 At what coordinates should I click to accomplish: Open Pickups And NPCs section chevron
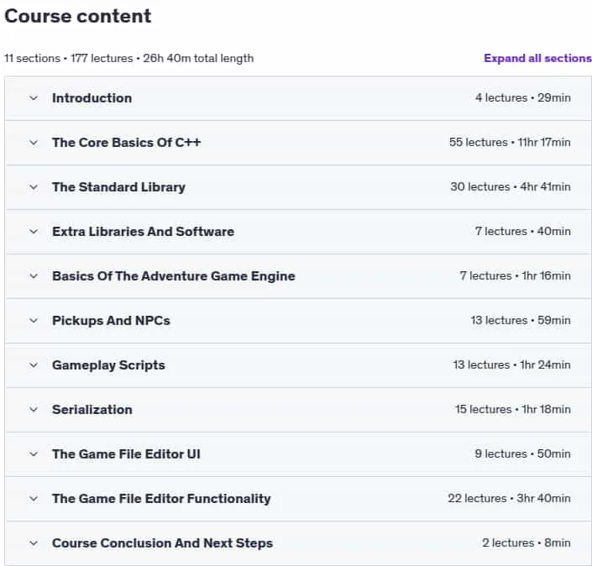pos(34,321)
